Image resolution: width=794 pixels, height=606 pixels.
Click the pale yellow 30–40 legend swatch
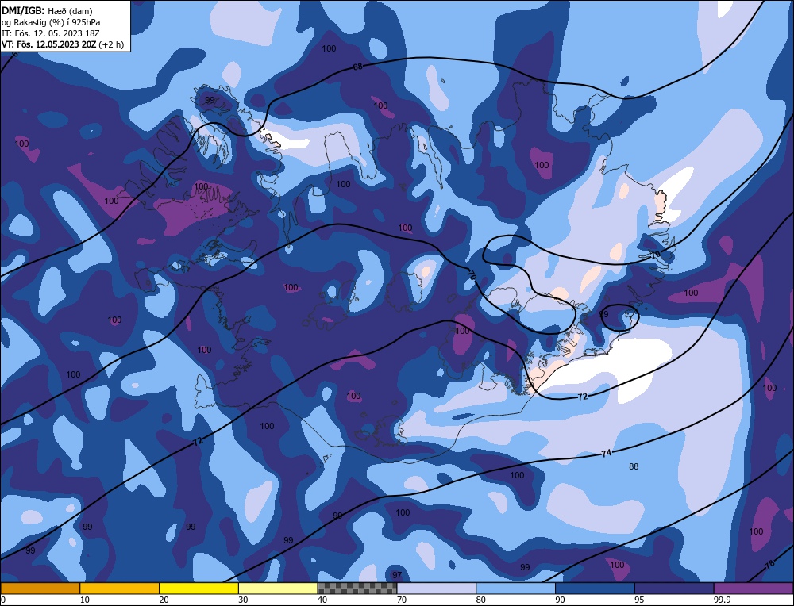[278, 588]
